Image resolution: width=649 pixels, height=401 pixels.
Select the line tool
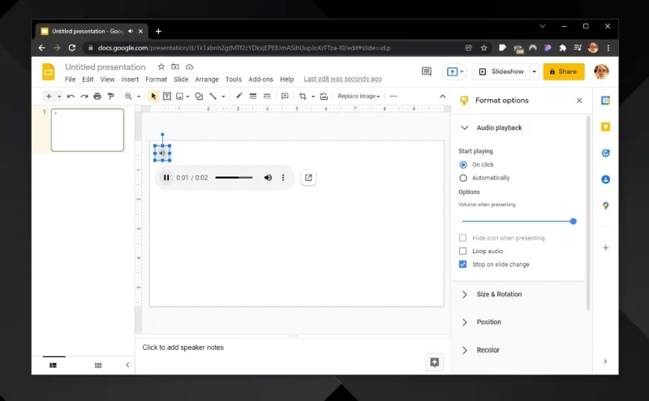click(213, 96)
